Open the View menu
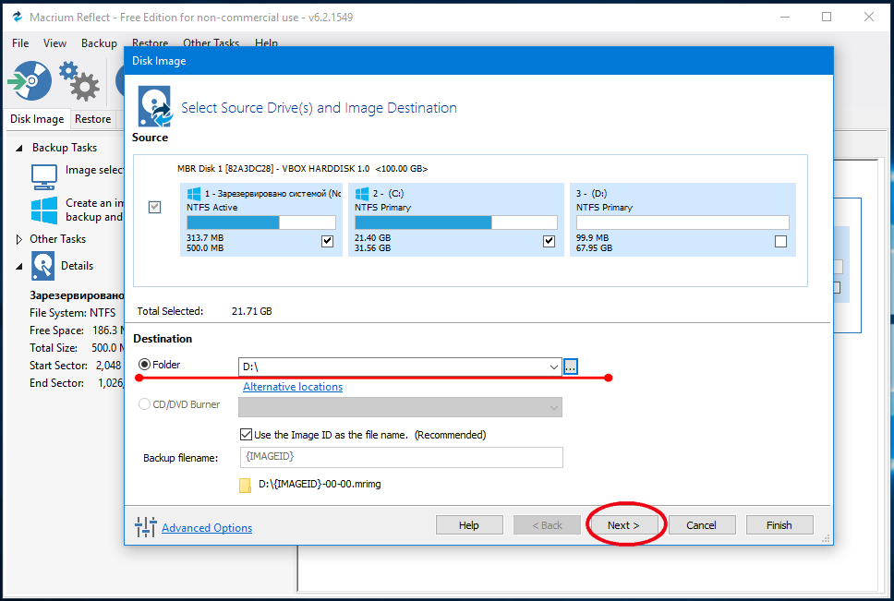894x601 pixels. (x=54, y=43)
